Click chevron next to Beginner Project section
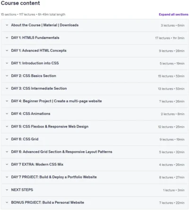 7,101
